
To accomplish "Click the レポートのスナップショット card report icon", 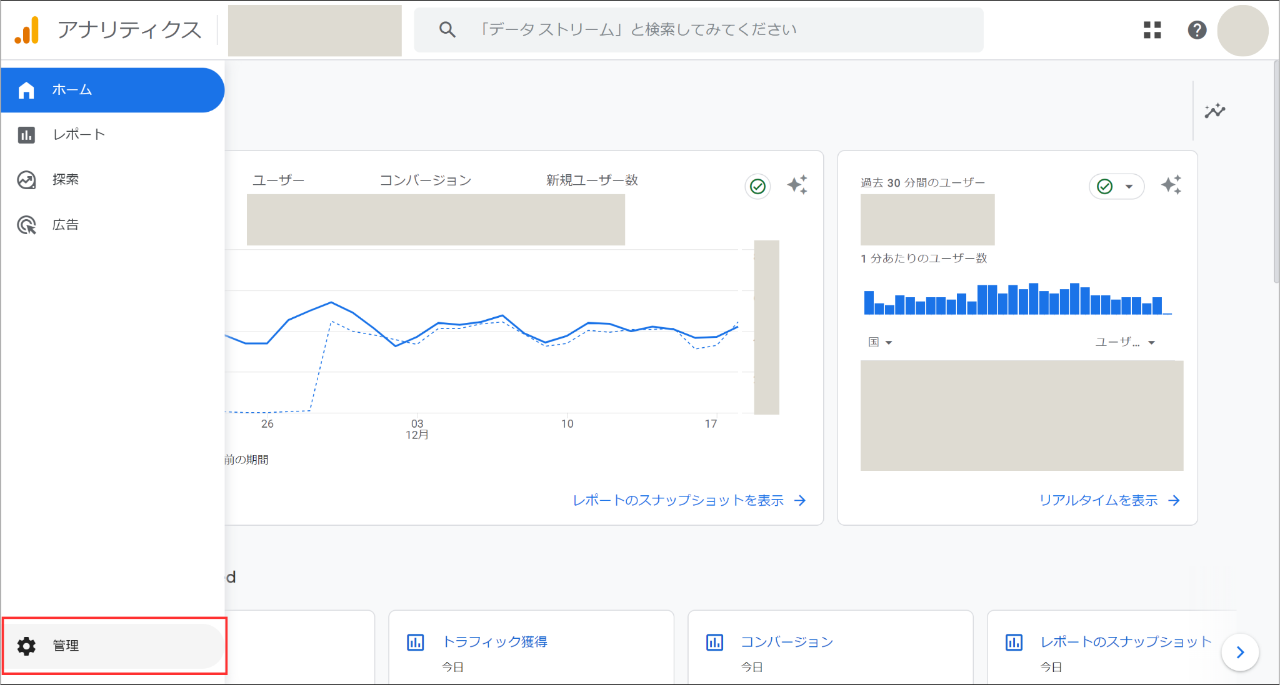I will point(1014,642).
